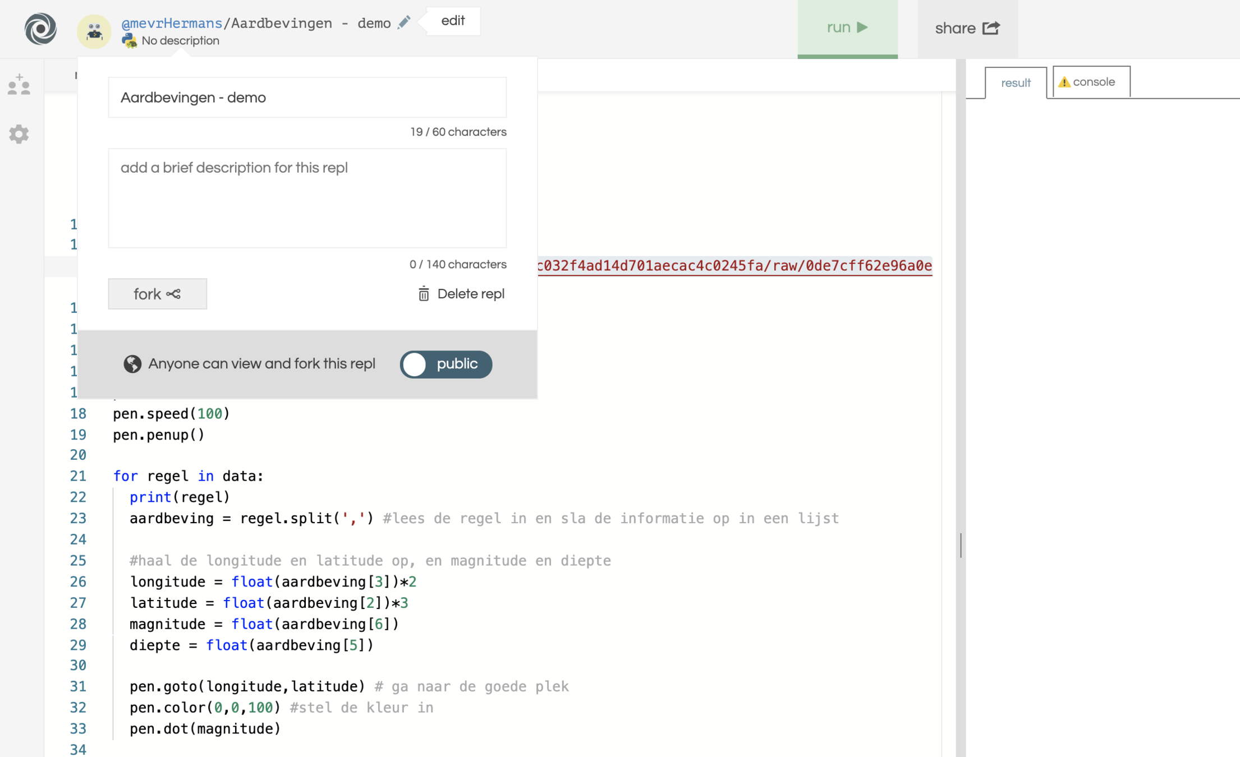Click the brief description text area

click(307, 197)
